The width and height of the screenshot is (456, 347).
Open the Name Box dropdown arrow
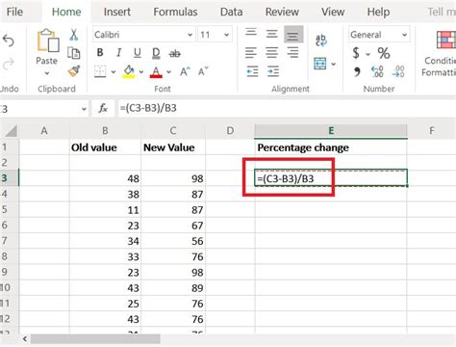(84, 109)
